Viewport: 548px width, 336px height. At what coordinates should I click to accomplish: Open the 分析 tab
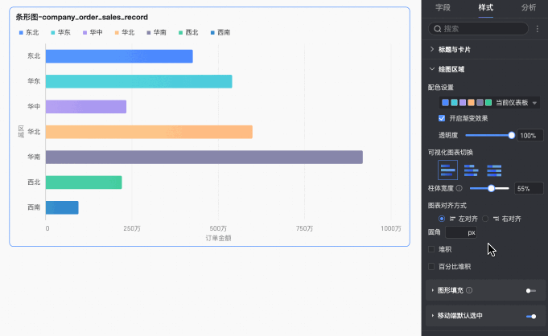click(x=529, y=7)
